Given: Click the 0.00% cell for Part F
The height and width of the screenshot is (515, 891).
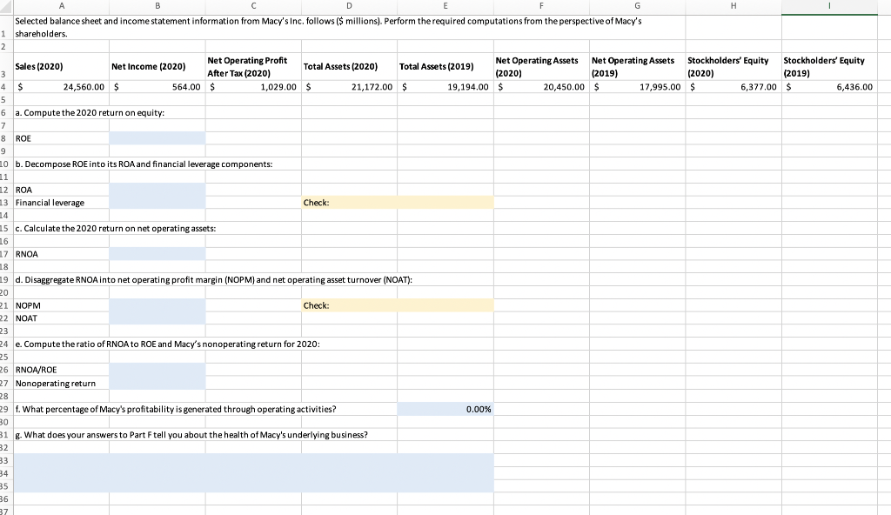Looking at the screenshot, I should (x=445, y=409).
